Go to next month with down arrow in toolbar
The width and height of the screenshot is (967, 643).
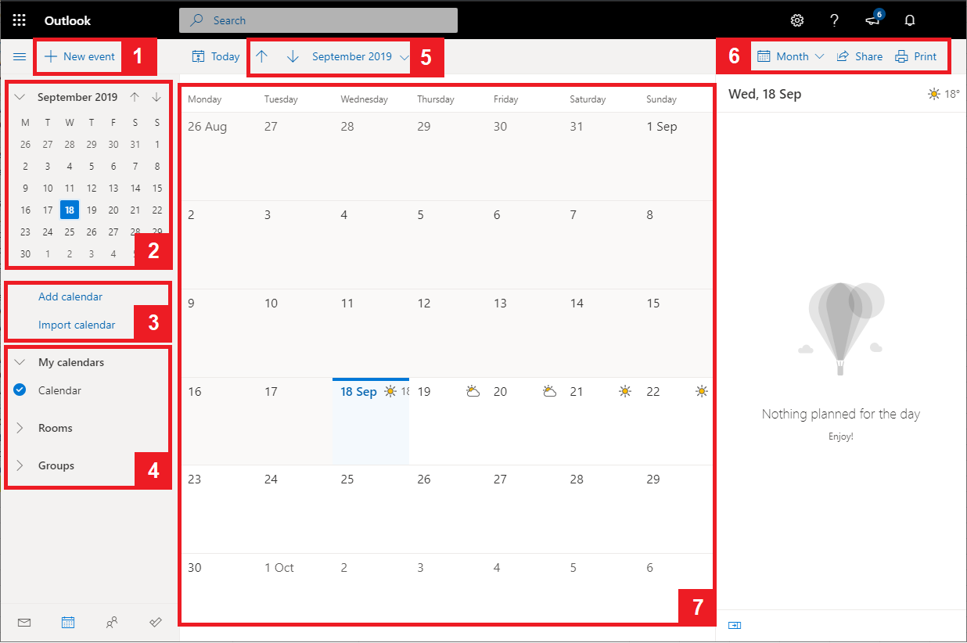point(293,56)
